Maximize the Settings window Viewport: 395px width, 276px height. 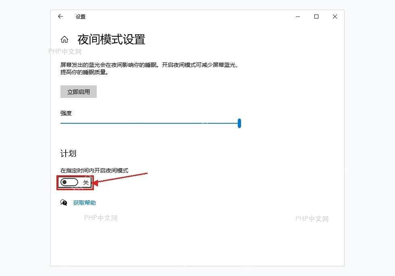point(316,17)
